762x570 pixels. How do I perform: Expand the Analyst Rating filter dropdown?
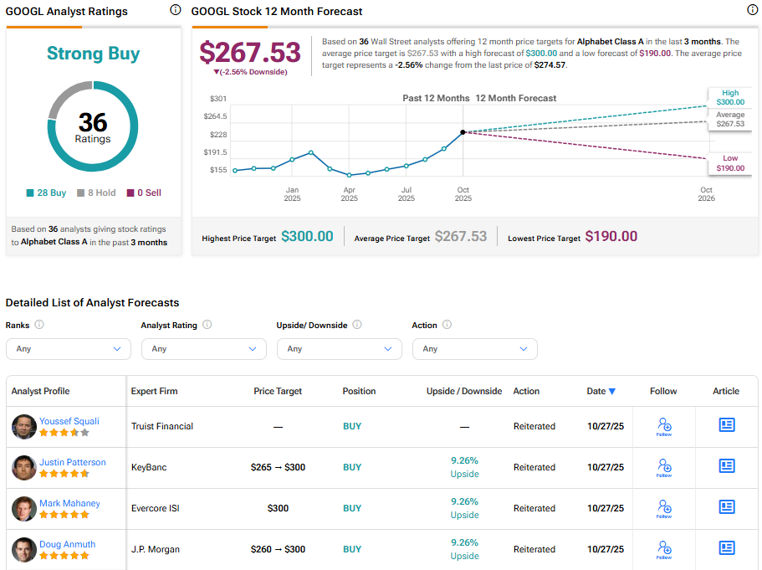[204, 349]
